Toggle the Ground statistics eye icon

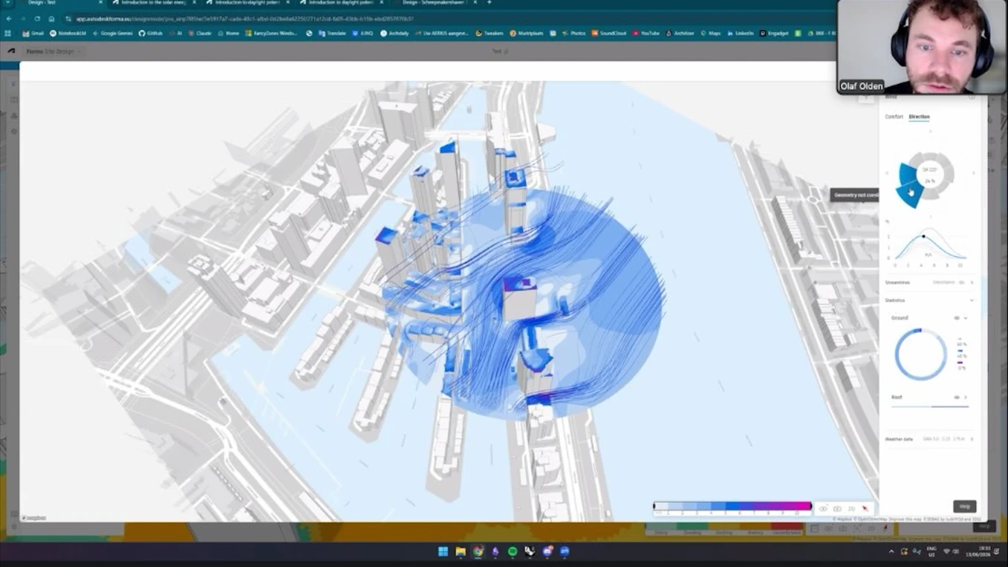957,318
